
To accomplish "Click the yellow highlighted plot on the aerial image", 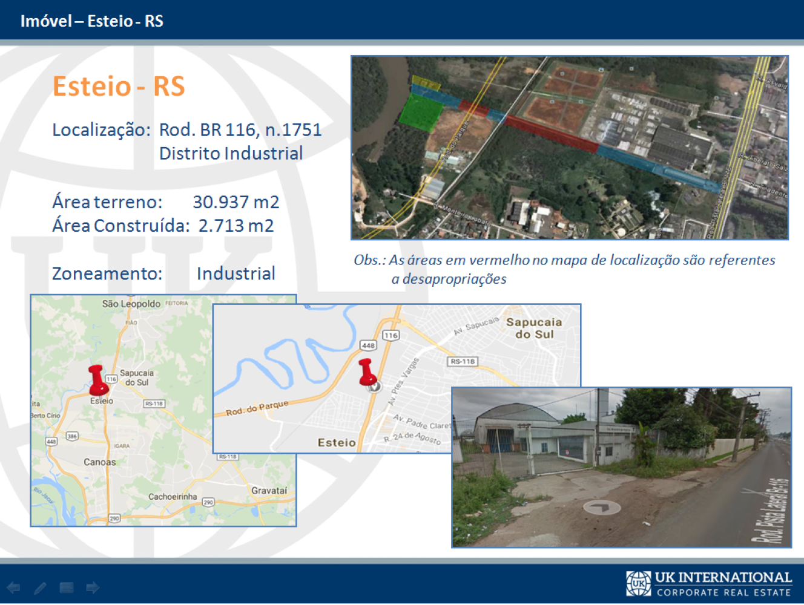I will click(426, 83).
